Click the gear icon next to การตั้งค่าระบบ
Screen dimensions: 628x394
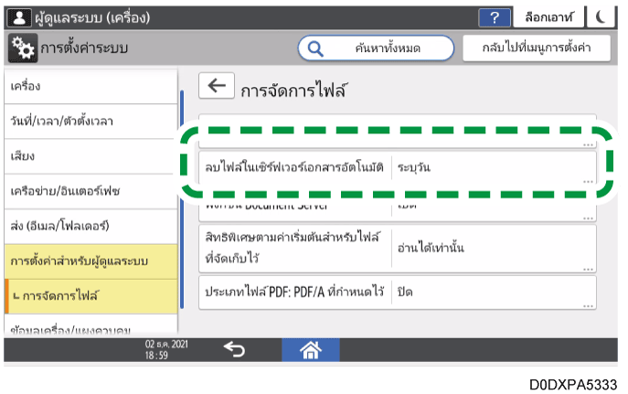(x=23, y=47)
